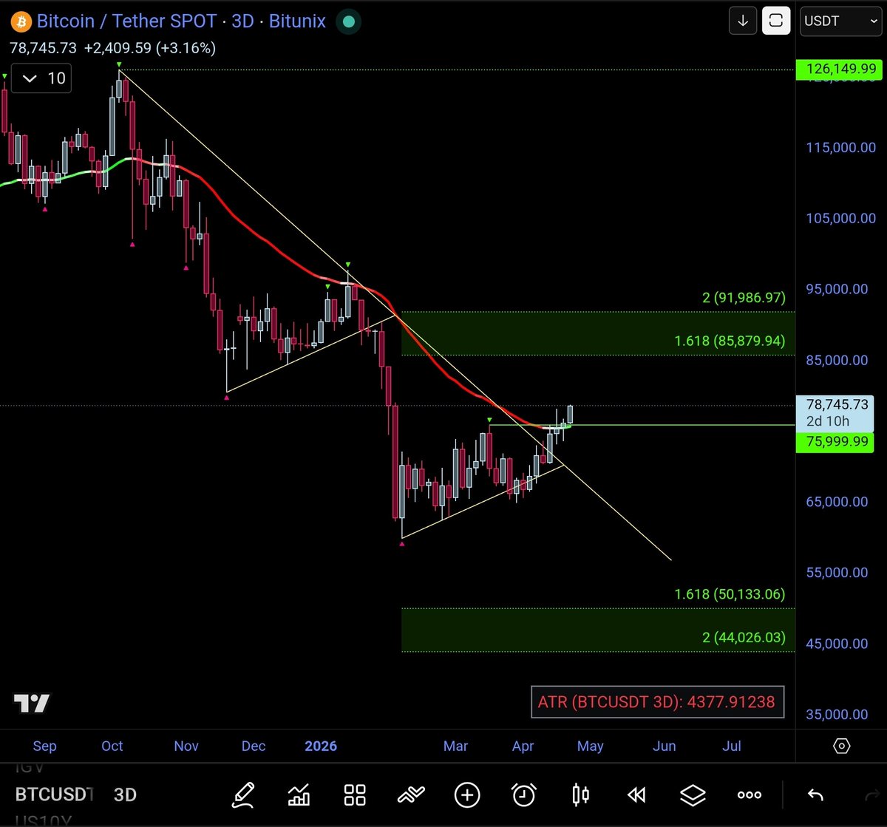Viewport: 887px width, 827px height.
Task: Toggle the highlighted screenshot mode button
Action: 776,21
